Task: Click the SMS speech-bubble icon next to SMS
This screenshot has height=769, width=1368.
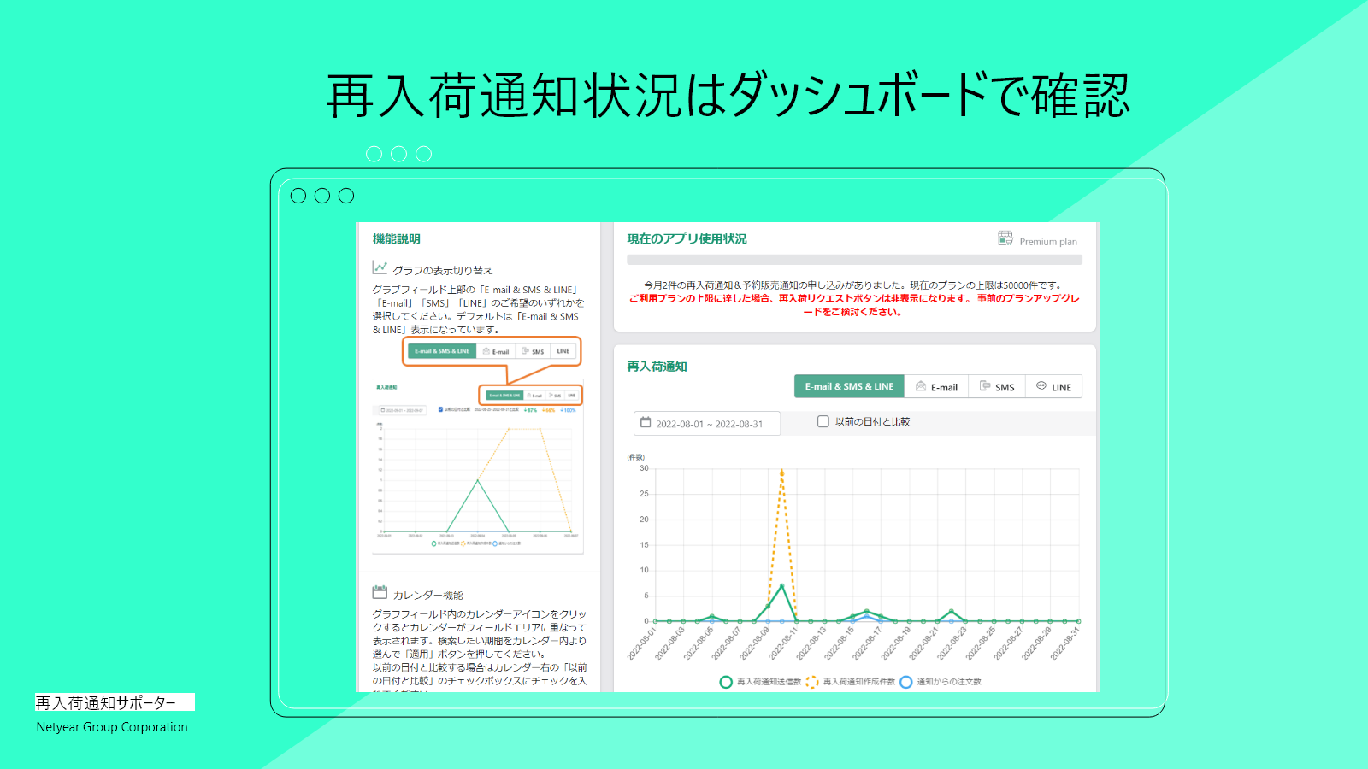Action: (x=985, y=386)
